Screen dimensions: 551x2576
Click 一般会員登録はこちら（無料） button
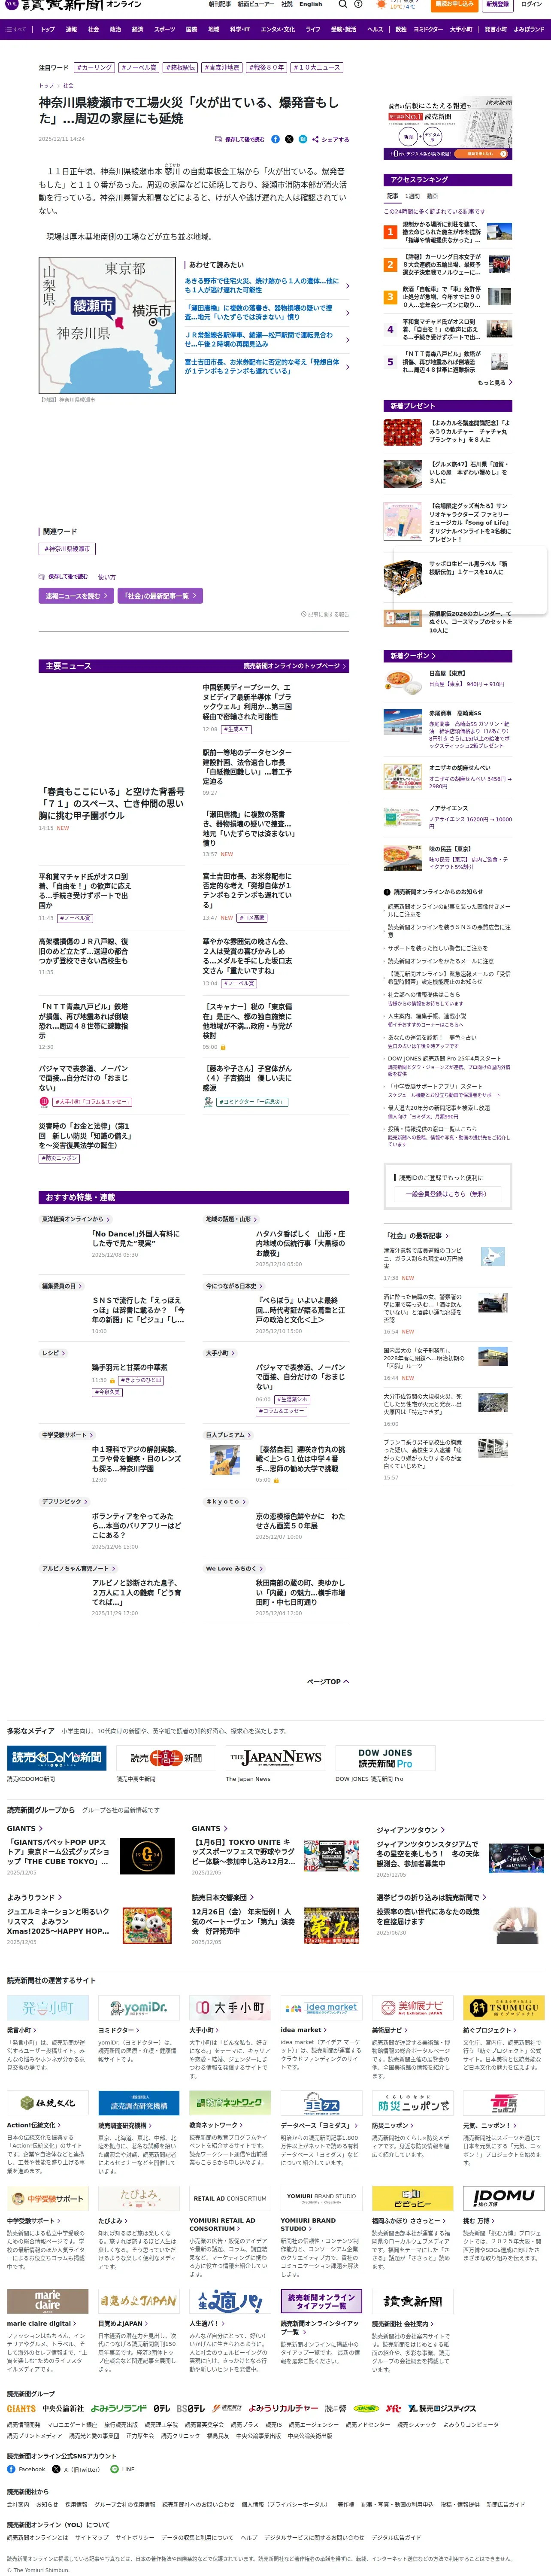(x=447, y=1194)
